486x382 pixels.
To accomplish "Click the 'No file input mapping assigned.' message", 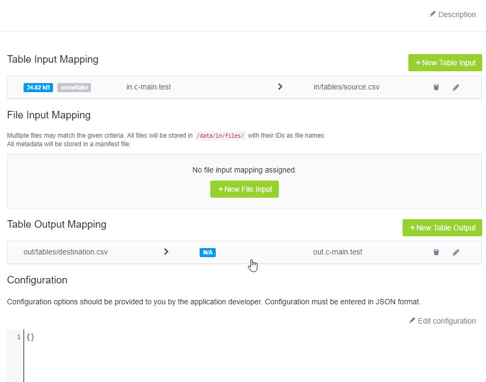I will (245, 170).
